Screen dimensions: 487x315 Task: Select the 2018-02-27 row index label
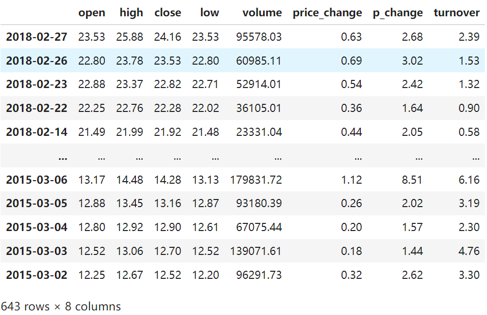pyautogui.click(x=37, y=37)
